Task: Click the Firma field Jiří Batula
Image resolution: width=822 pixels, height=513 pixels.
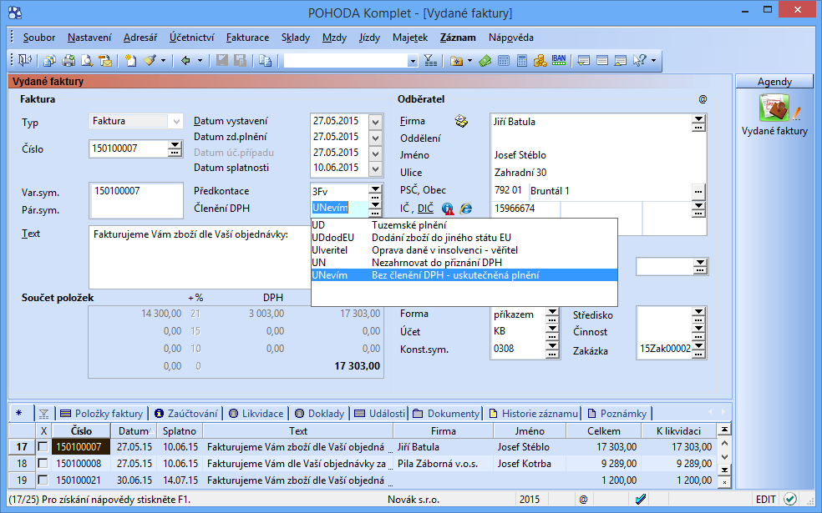Action: coord(591,122)
